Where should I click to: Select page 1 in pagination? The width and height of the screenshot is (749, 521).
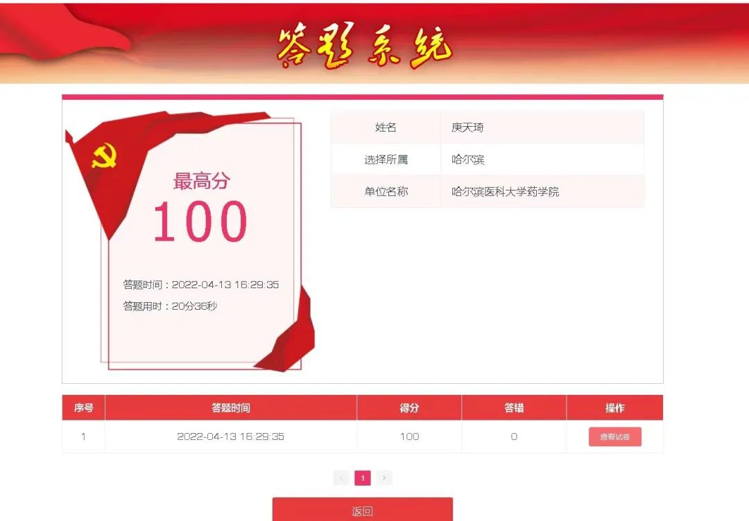363,478
